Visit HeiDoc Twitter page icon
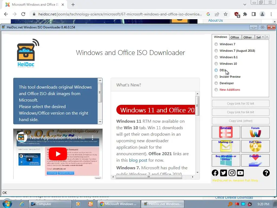This screenshot has height=208, width=277. click(x=223, y=173)
